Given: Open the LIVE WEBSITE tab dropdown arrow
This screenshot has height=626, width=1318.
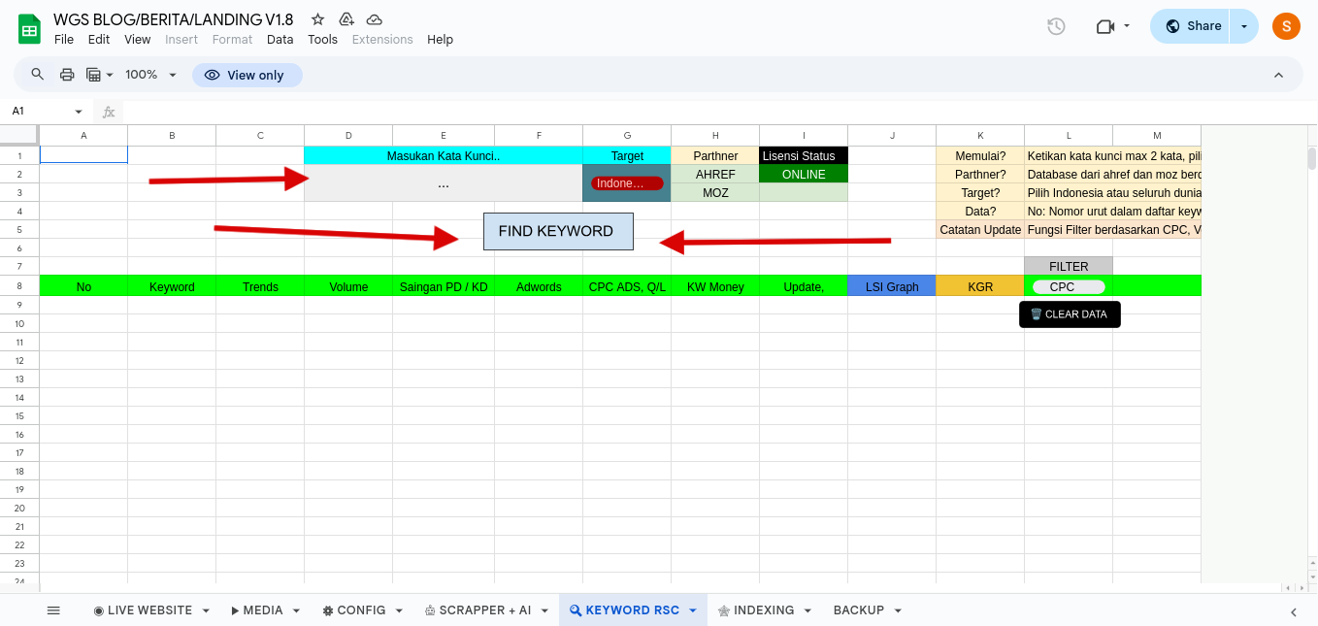Looking at the screenshot, I should point(206,610).
